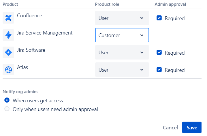The width and height of the screenshot is (207, 136).
Task: Open Atlas product role dropdown
Action: click(122, 70)
